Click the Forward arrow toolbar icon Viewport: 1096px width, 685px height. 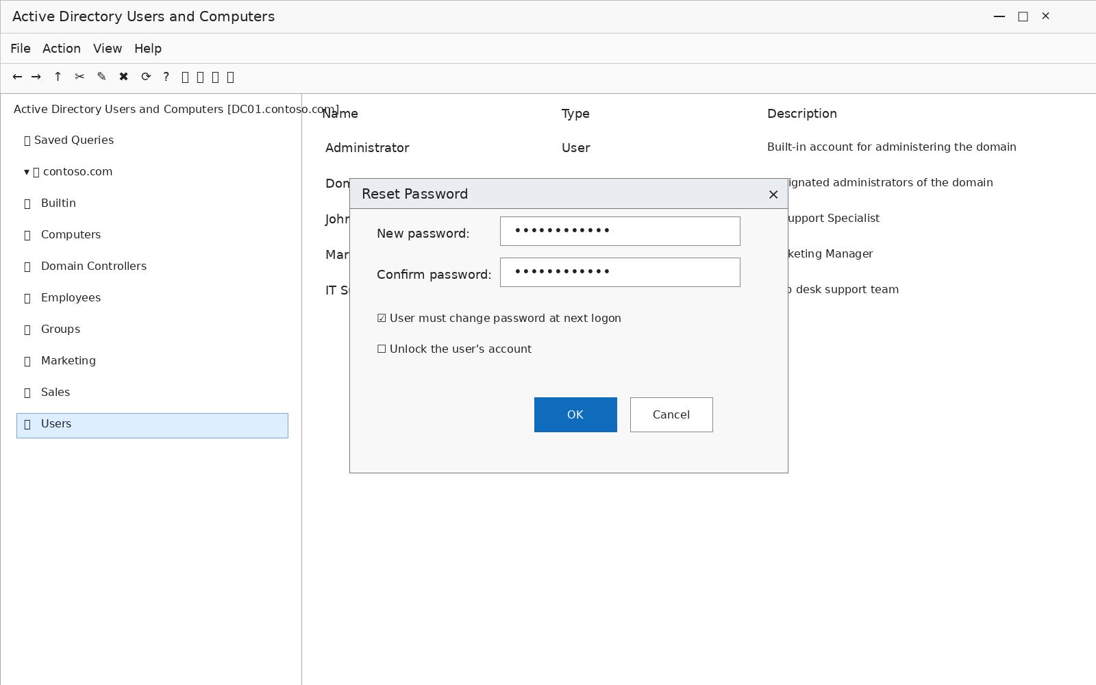tap(36, 77)
